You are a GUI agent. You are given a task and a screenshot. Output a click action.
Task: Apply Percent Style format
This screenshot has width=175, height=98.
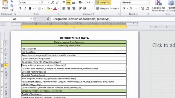click(x=131, y=8)
